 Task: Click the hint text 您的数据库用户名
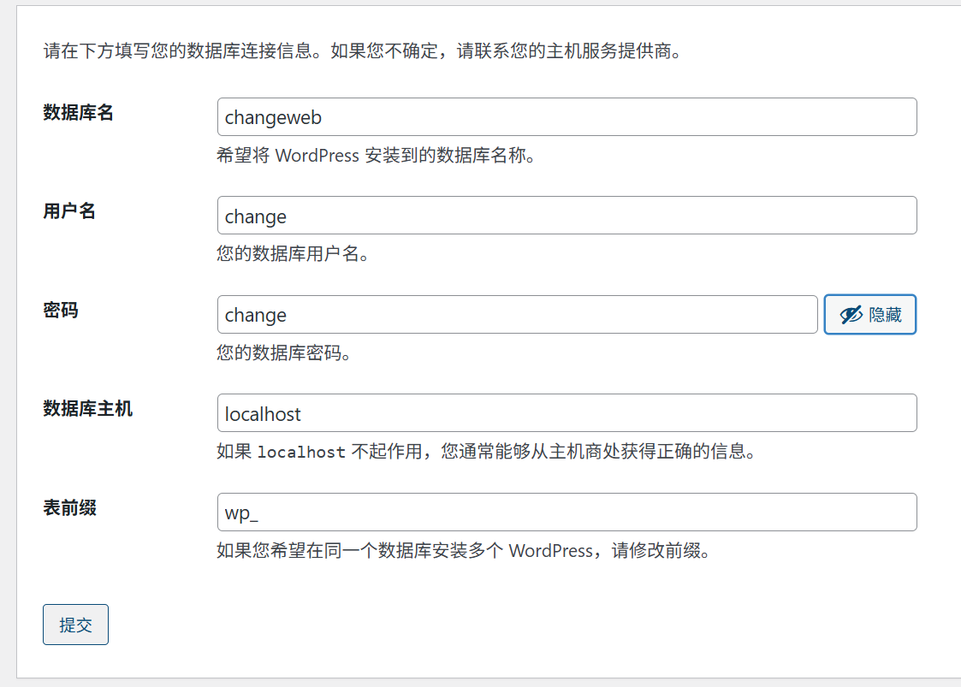pyautogui.click(x=293, y=255)
